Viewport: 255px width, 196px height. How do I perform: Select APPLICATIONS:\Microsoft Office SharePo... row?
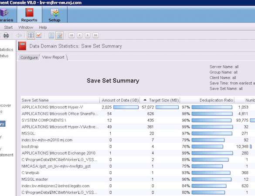click(138, 114)
